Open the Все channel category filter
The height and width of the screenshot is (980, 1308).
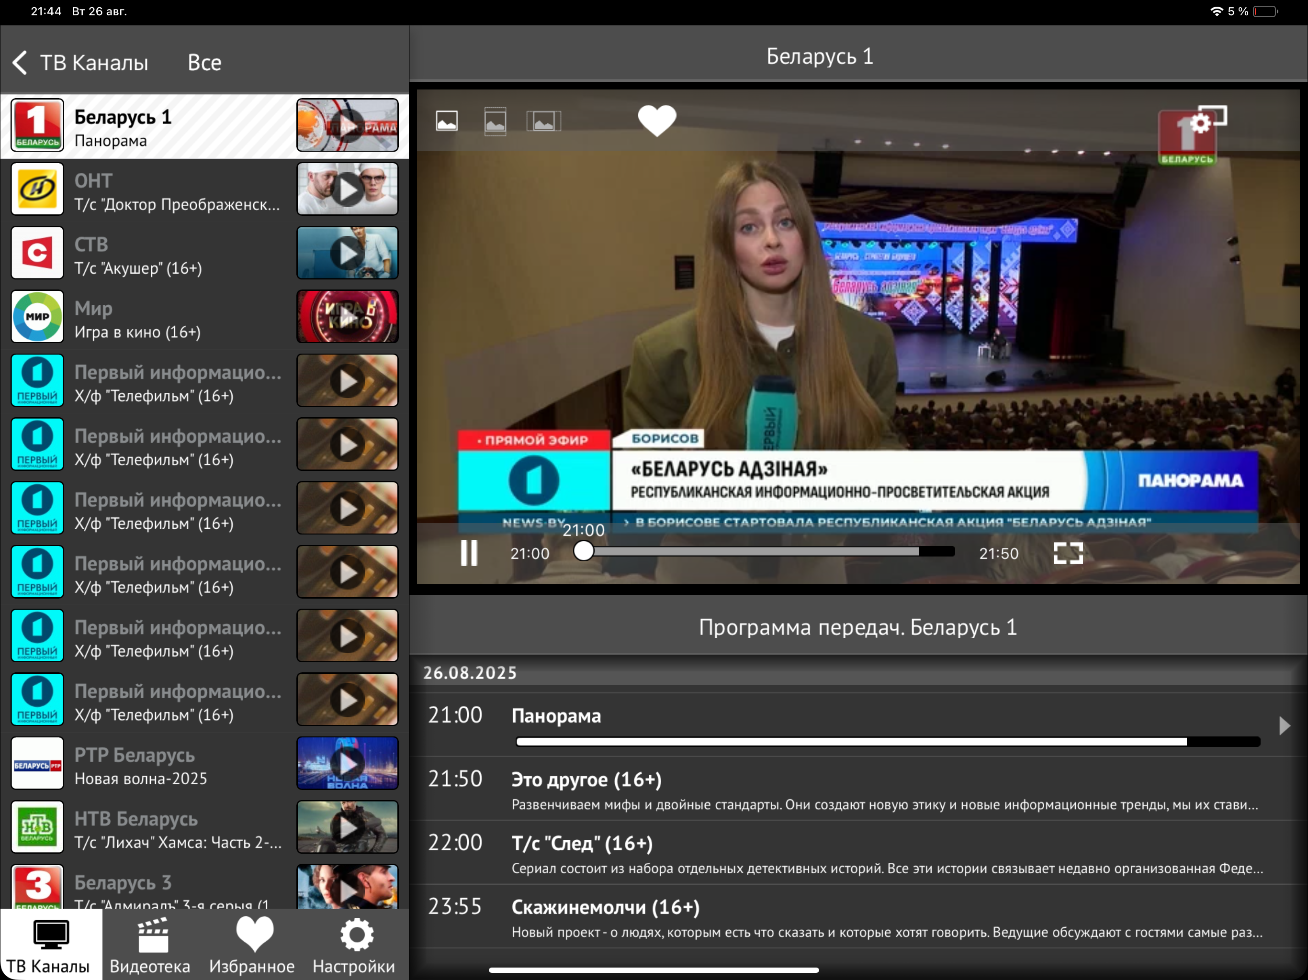(x=204, y=63)
